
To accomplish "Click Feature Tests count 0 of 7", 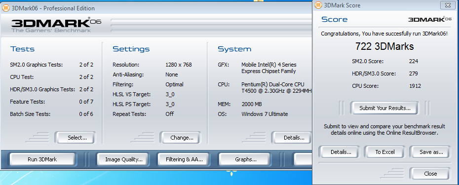I will click(x=86, y=102).
